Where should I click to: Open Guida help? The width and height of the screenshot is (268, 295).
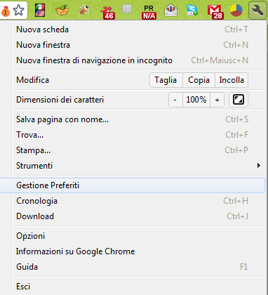(138, 267)
